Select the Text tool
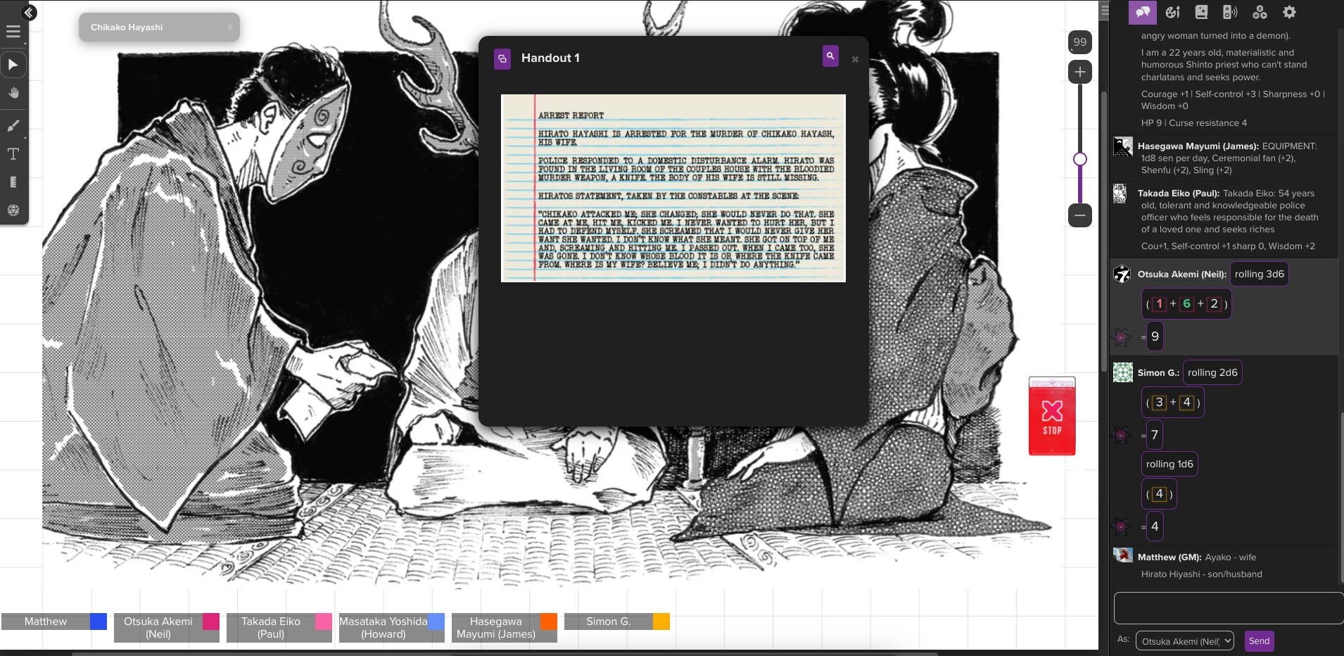Image resolution: width=1344 pixels, height=656 pixels. point(13,154)
